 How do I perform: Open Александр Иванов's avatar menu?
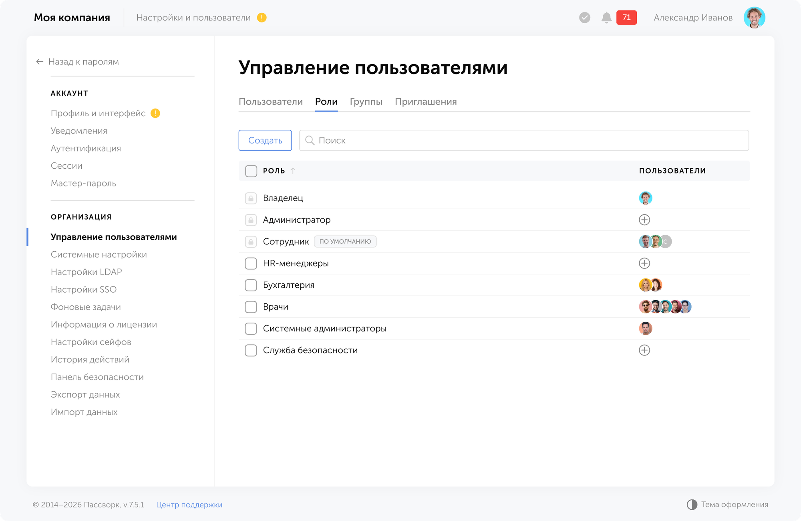[x=755, y=17]
